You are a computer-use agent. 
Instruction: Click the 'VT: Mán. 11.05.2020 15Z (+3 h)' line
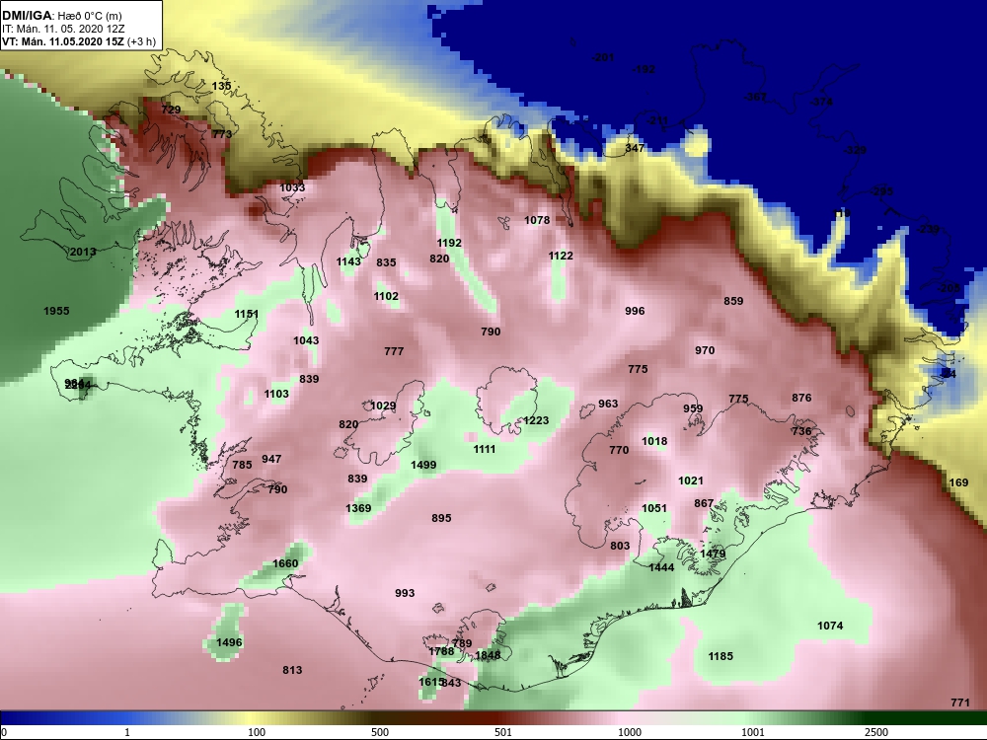click(x=77, y=42)
